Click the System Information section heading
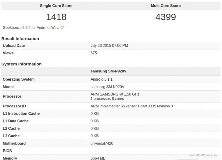 click(21, 64)
